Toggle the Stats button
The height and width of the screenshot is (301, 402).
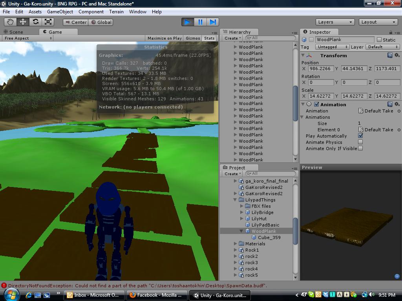pyautogui.click(x=209, y=38)
